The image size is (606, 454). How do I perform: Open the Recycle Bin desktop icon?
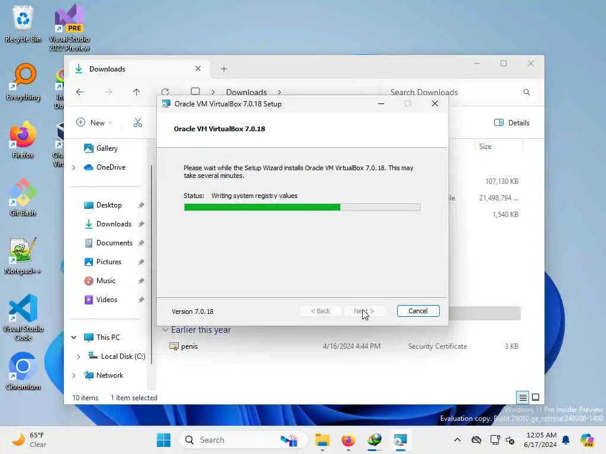(23, 24)
